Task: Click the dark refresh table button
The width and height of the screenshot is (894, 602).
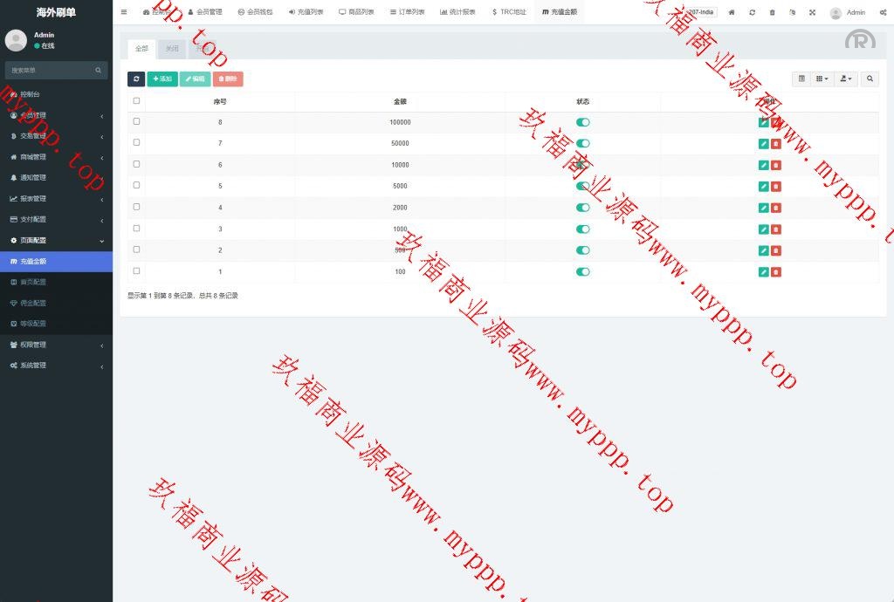Action: pyautogui.click(x=136, y=79)
